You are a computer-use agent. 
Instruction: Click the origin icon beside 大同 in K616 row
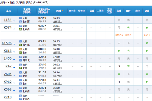tap(20, 49)
